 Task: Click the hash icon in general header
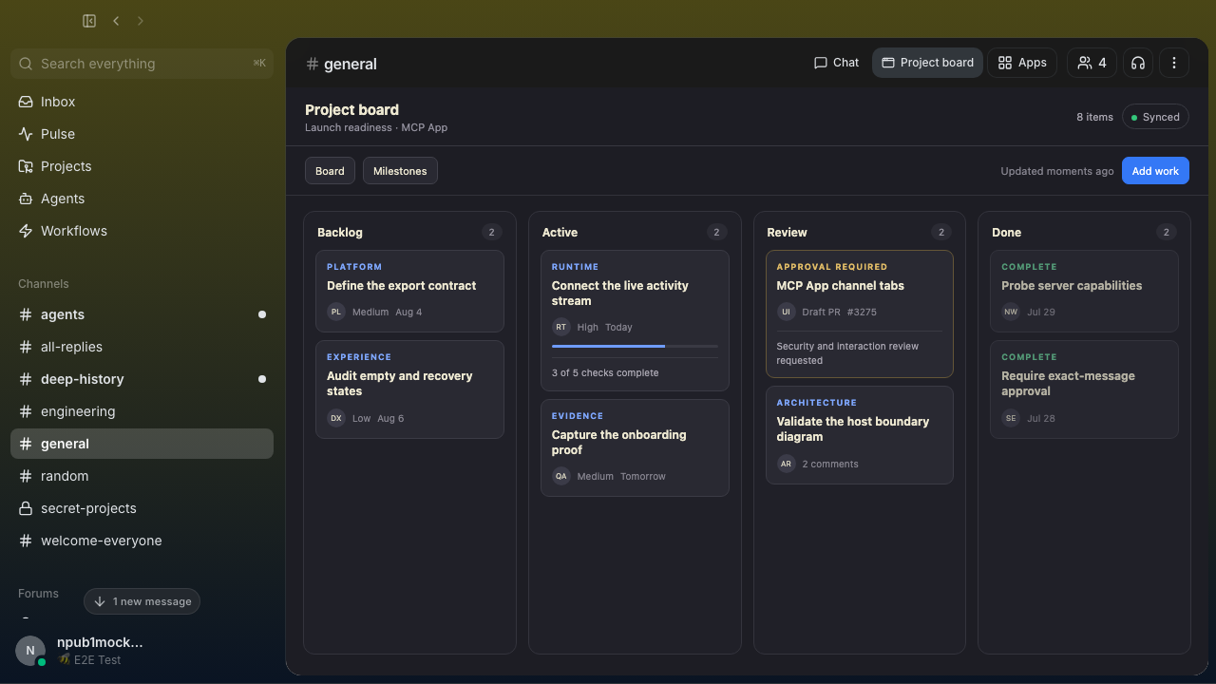[x=313, y=64]
